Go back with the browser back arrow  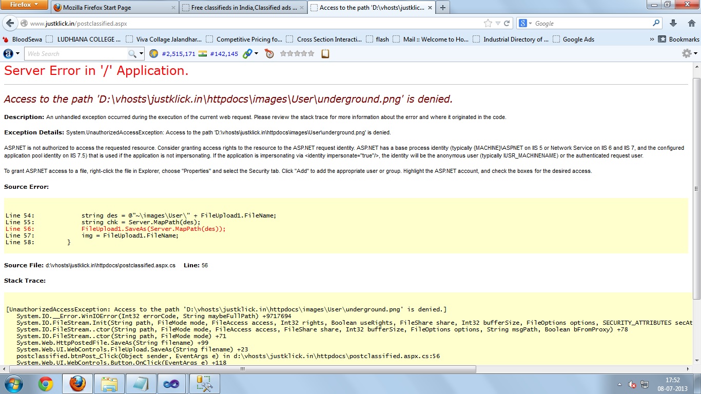[x=10, y=23]
